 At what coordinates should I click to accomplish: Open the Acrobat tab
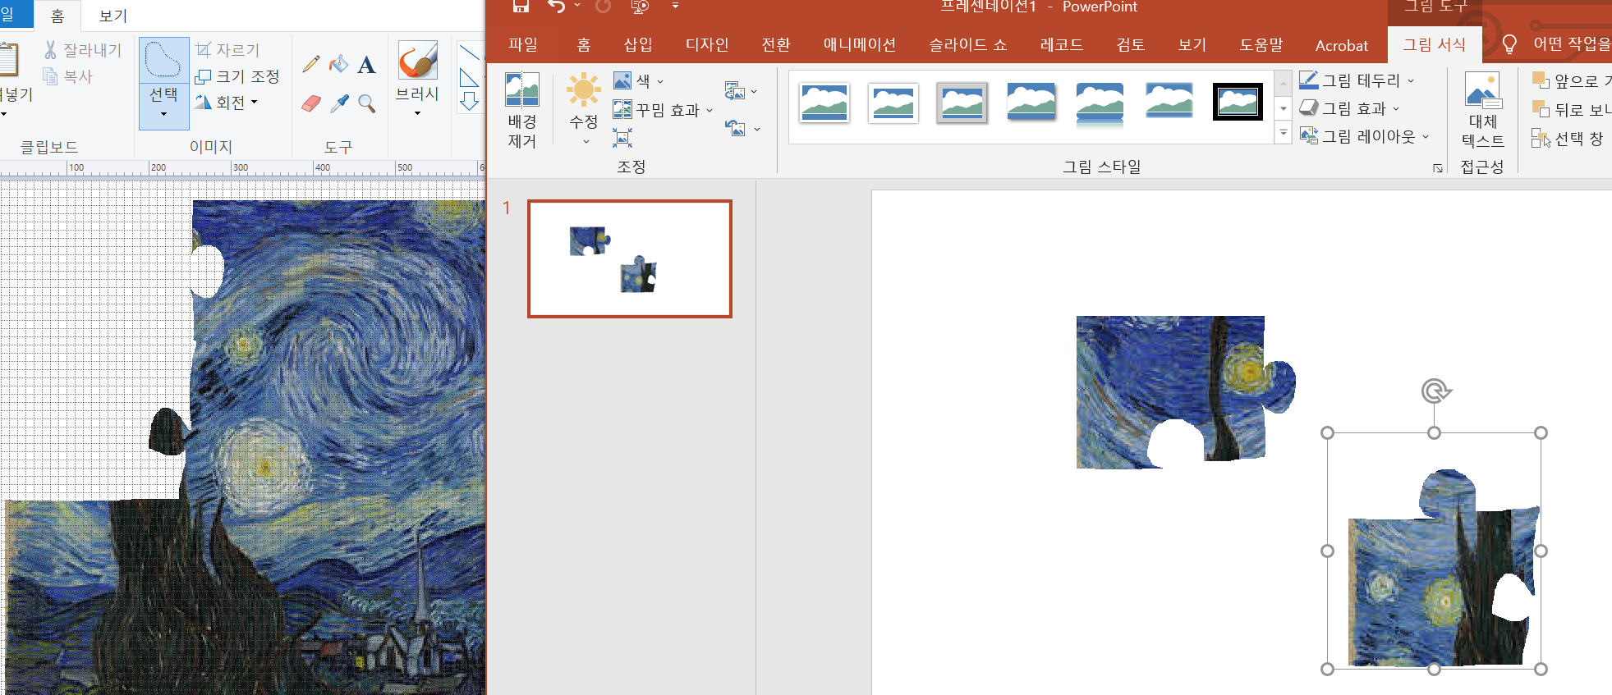pos(1341,45)
